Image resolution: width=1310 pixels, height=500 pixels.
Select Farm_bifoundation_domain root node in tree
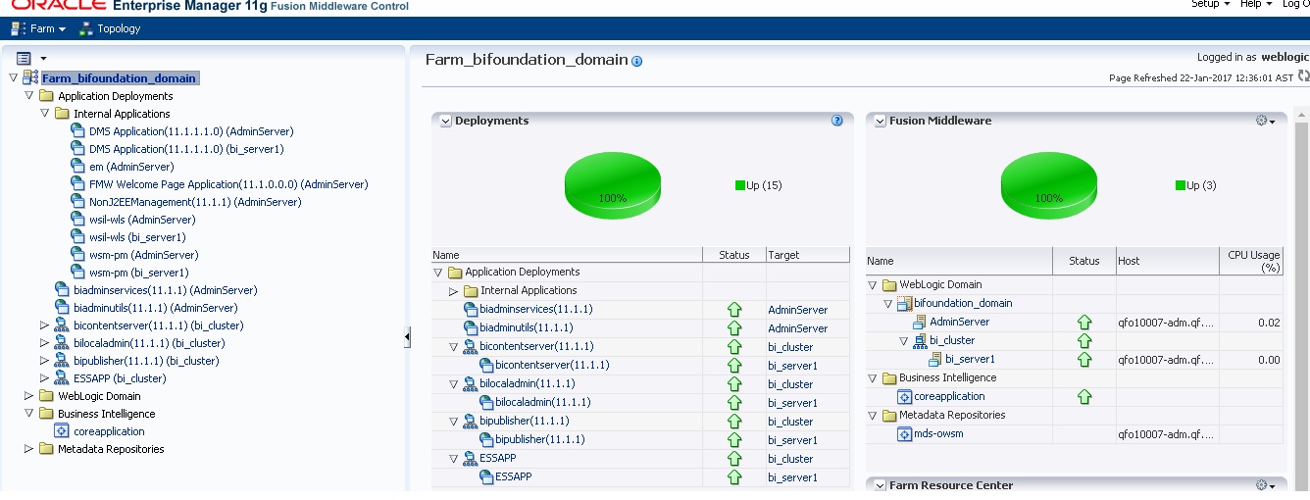click(120, 78)
